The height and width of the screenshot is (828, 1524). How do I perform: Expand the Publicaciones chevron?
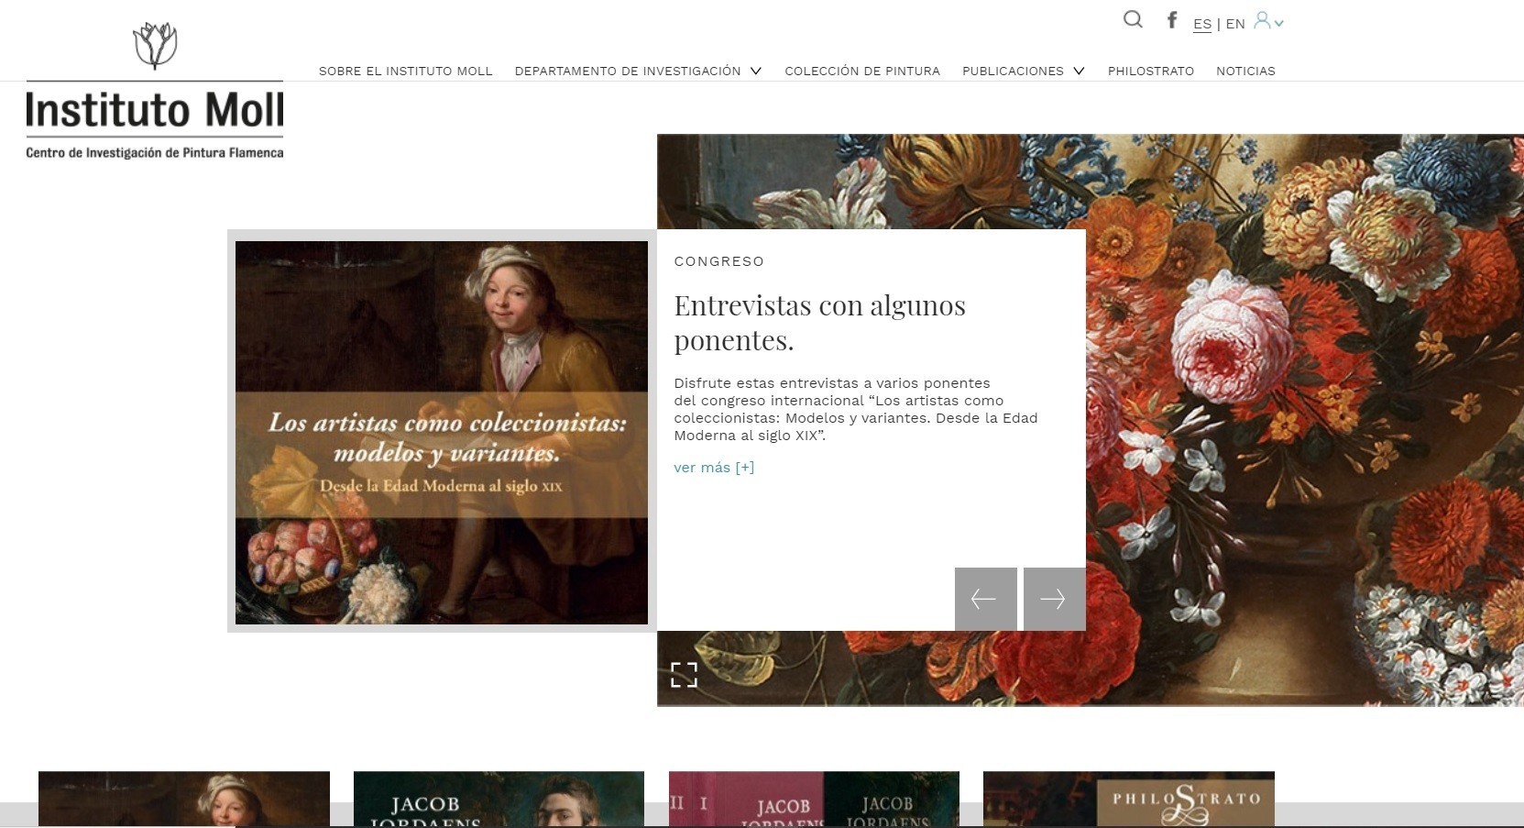1079,71
